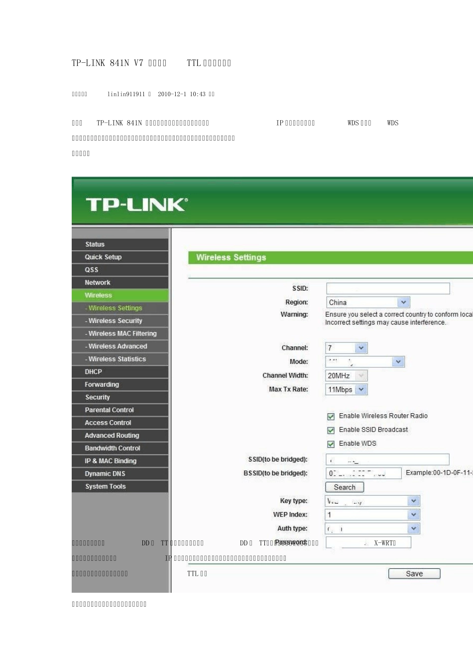Image resolution: width=473 pixels, height=670 pixels.
Task: Open IP & MAC Binding section
Action: (x=120, y=461)
